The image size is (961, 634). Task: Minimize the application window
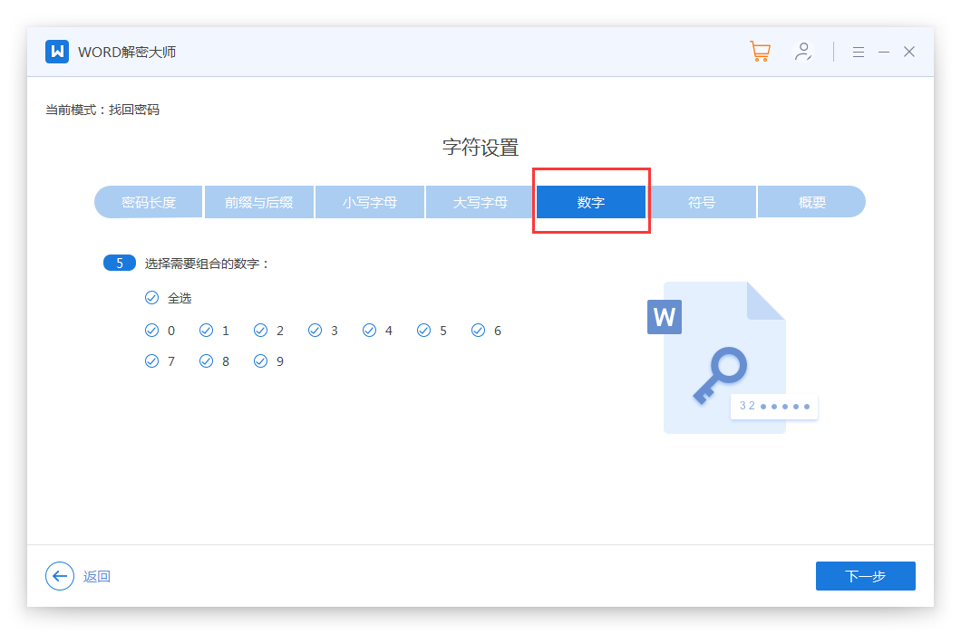click(884, 52)
